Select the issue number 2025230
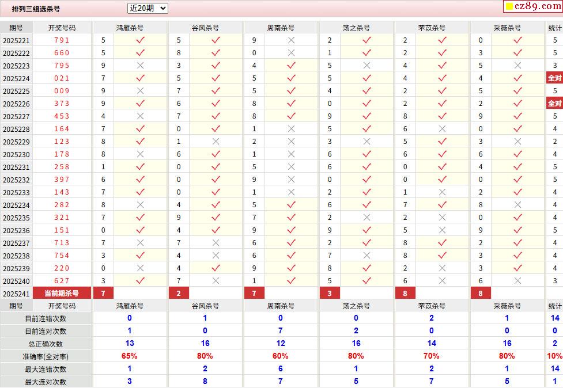 click(x=16, y=154)
